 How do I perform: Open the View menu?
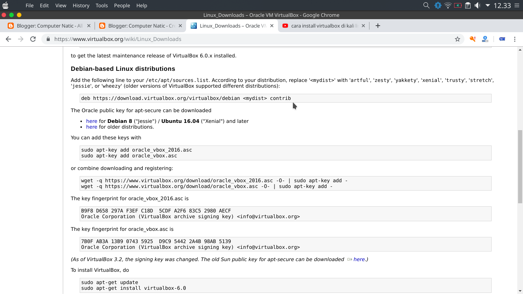(61, 5)
